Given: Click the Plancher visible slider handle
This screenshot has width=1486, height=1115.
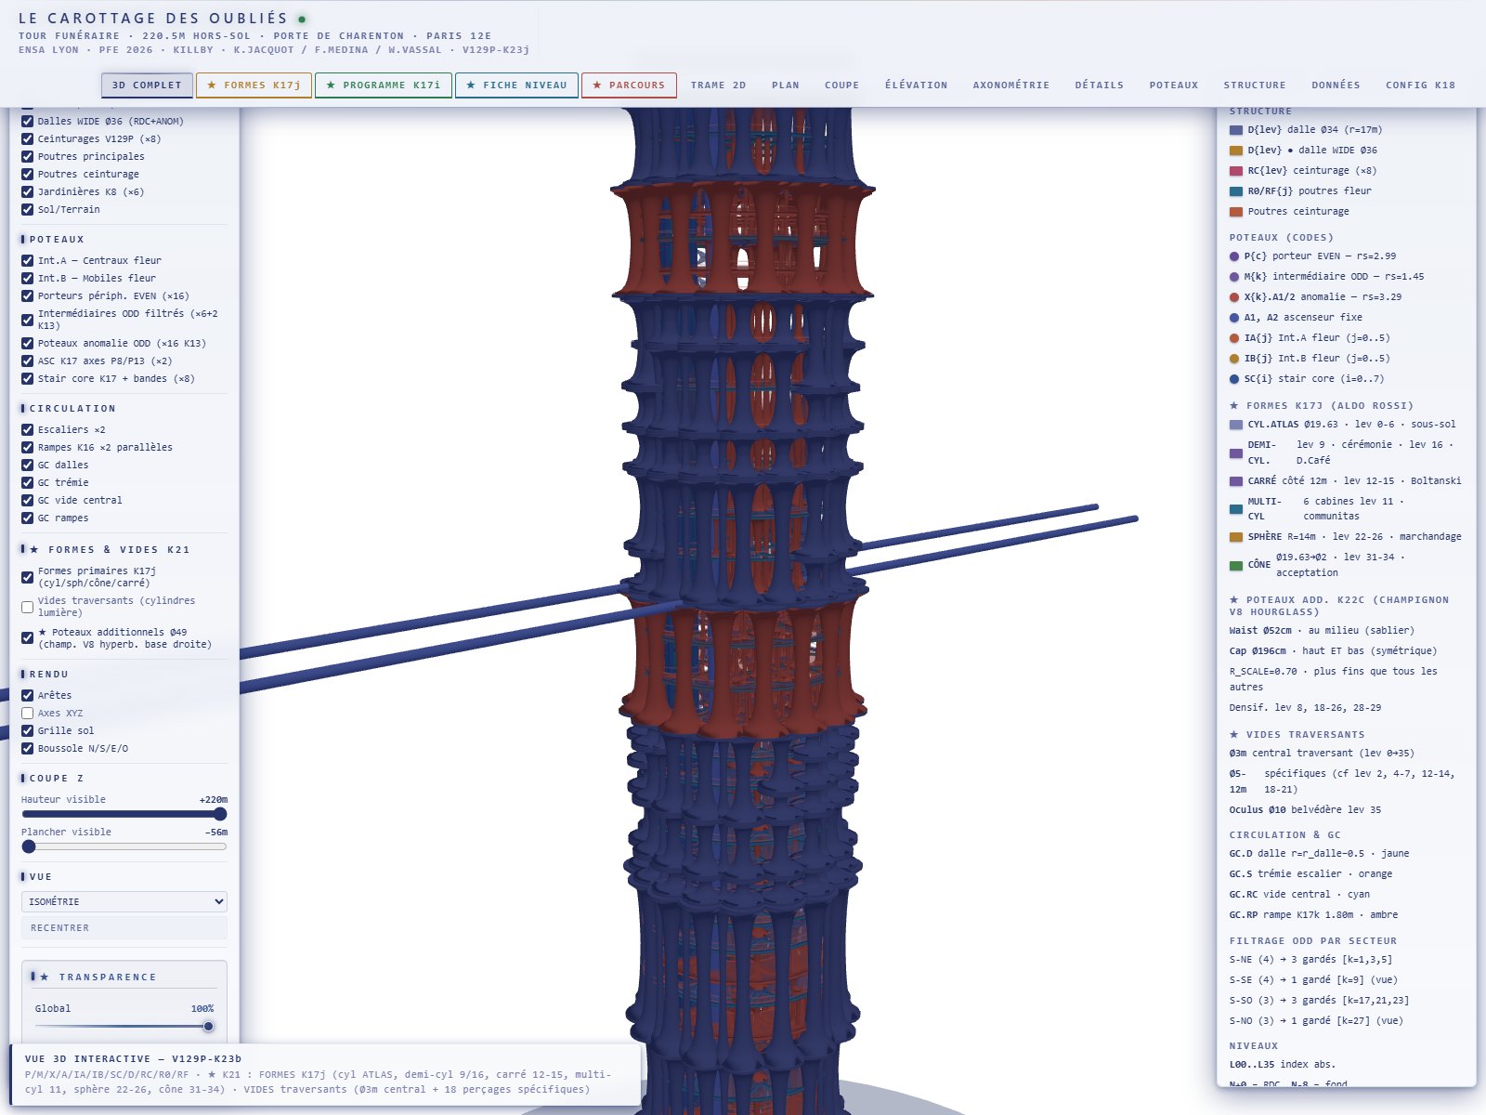Looking at the screenshot, I should click(29, 846).
